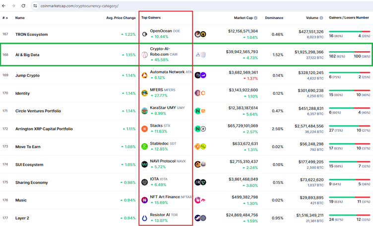
Task: Sort table by the # column
Action: (5, 18)
